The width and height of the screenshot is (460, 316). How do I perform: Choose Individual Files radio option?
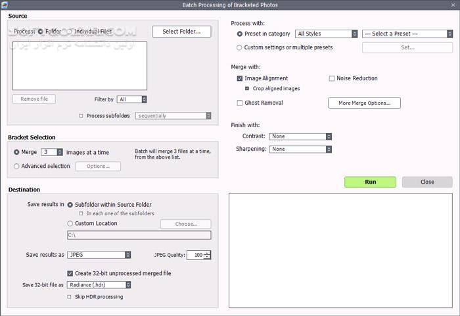click(x=69, y=31)
